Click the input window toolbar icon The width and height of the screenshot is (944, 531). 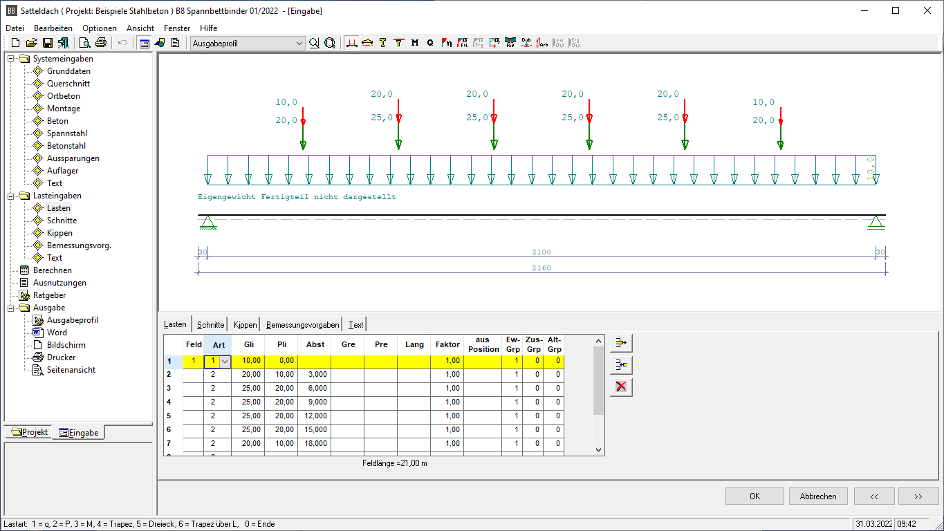(x=144, y=43)
